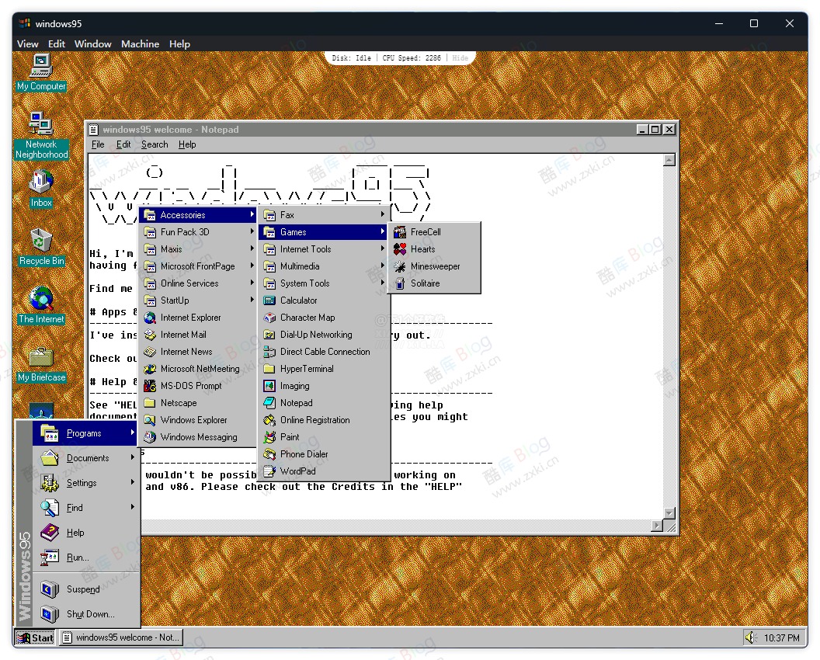Open the Recycle Bin desktop icon

click(x=40, y=241)
